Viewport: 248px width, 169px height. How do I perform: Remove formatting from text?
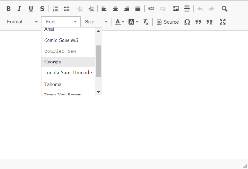[146, 22]
